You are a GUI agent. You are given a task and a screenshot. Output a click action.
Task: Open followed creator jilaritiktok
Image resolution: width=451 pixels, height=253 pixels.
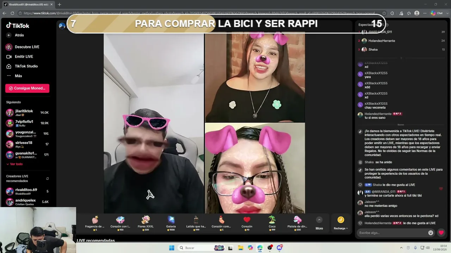click(27, 112)
